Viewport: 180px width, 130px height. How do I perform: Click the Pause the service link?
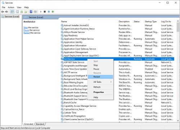coord(26,30)
